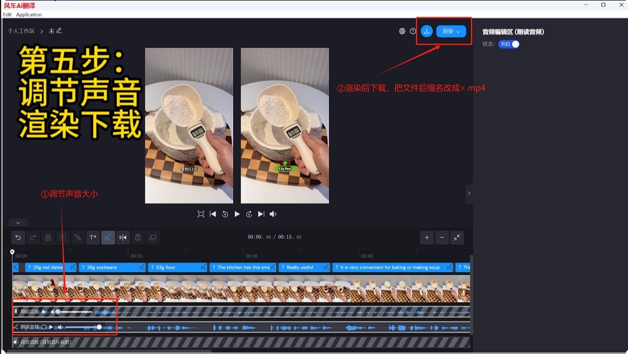Mute the preview with the speaker icon

[273, 214]
